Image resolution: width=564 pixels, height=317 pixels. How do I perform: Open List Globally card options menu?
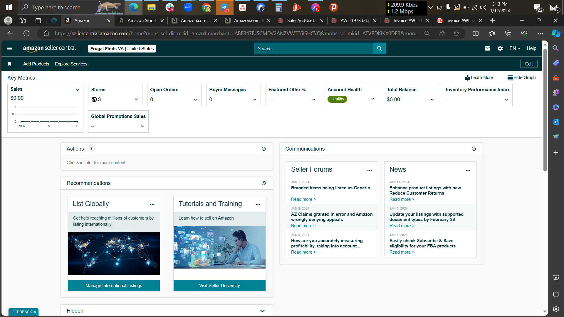[152, 205]
